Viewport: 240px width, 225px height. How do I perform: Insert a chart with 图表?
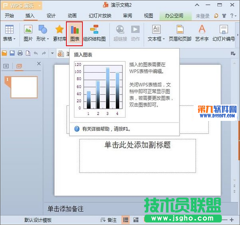pyautogui.click(x=75, y=34)
